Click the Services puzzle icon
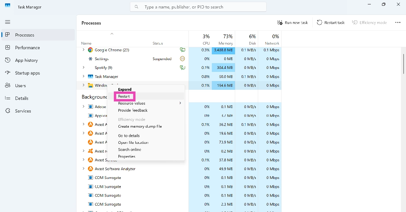406x212 pixels. point(8,111)
